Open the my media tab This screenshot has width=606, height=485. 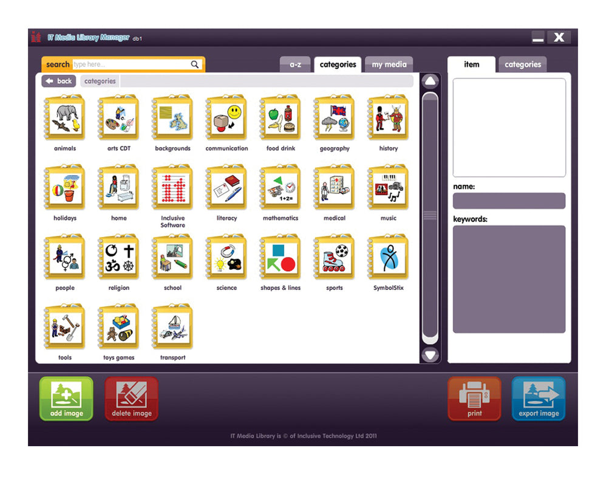[389, 64]
